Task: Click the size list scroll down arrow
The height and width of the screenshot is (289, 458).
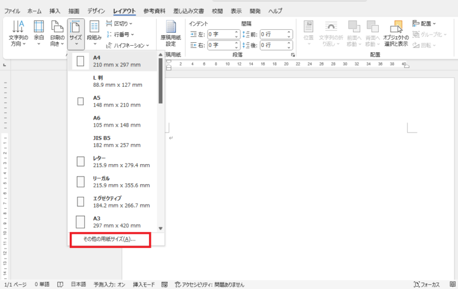Action: tap(160, 229)
